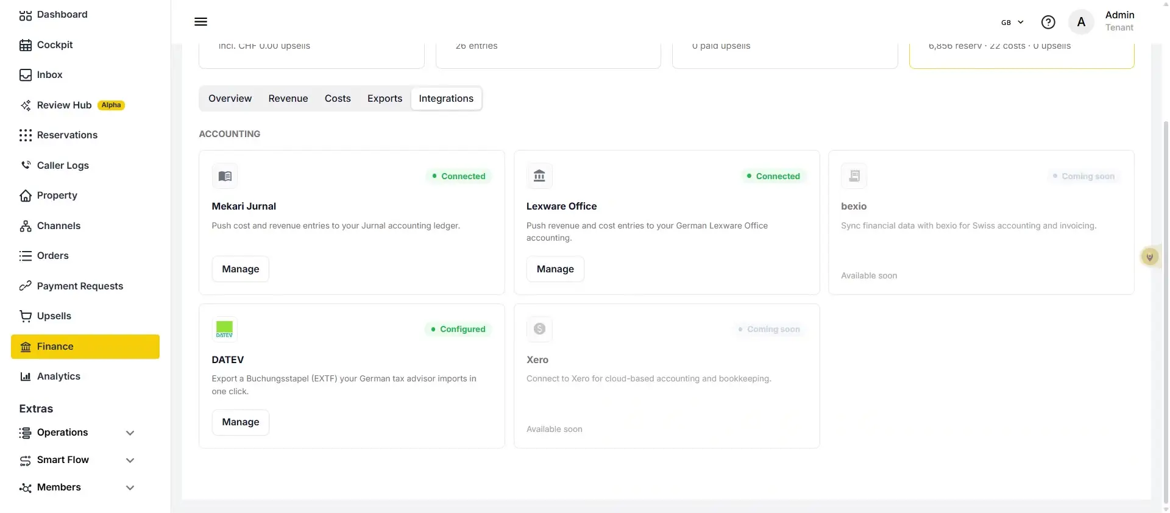Click the Reservations dots icon
The width and height of the screenshot is (1170, 513).
(25, 135)
